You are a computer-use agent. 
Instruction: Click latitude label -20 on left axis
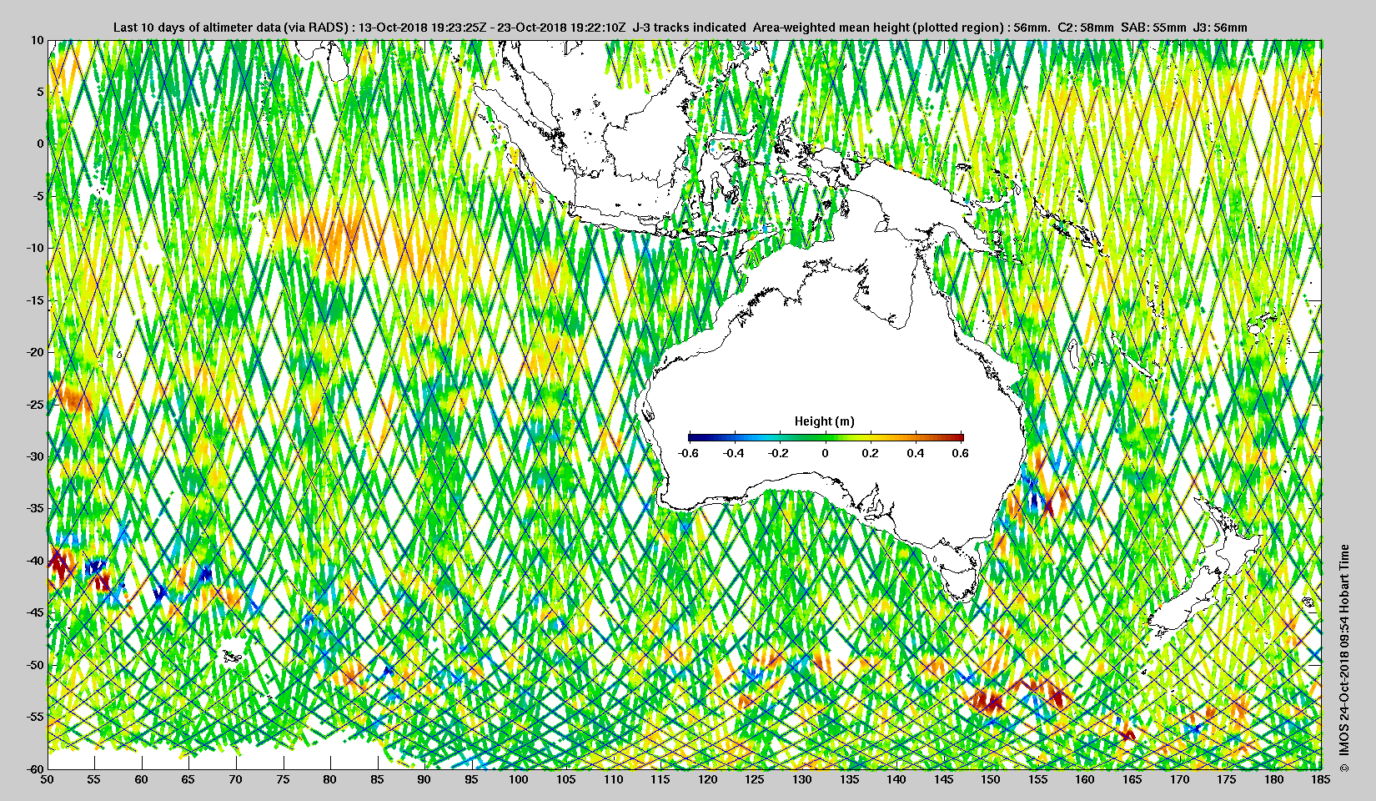pos(34,352)
